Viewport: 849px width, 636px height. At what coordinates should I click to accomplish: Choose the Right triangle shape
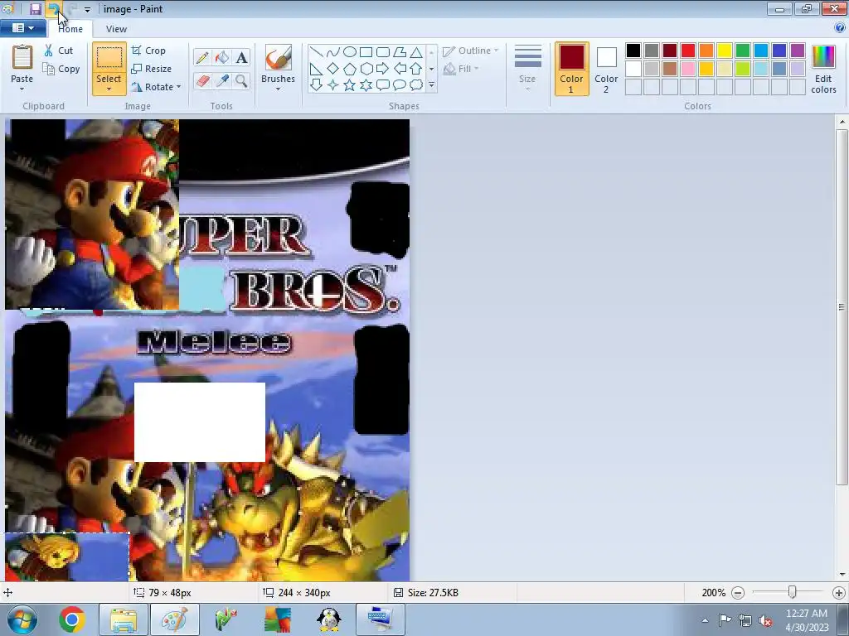click(316, 69)
